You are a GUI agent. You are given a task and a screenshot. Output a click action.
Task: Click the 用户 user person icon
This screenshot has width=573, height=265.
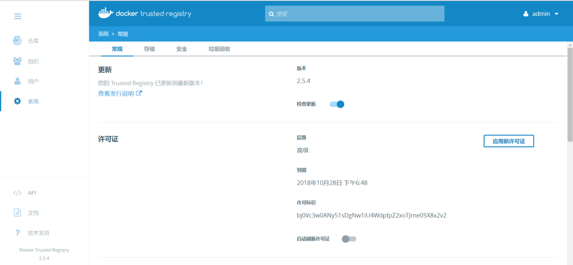pos(17,81)
